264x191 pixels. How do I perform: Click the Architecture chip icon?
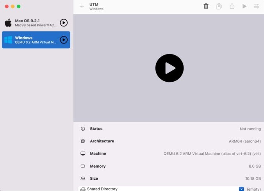coord(83,141)
